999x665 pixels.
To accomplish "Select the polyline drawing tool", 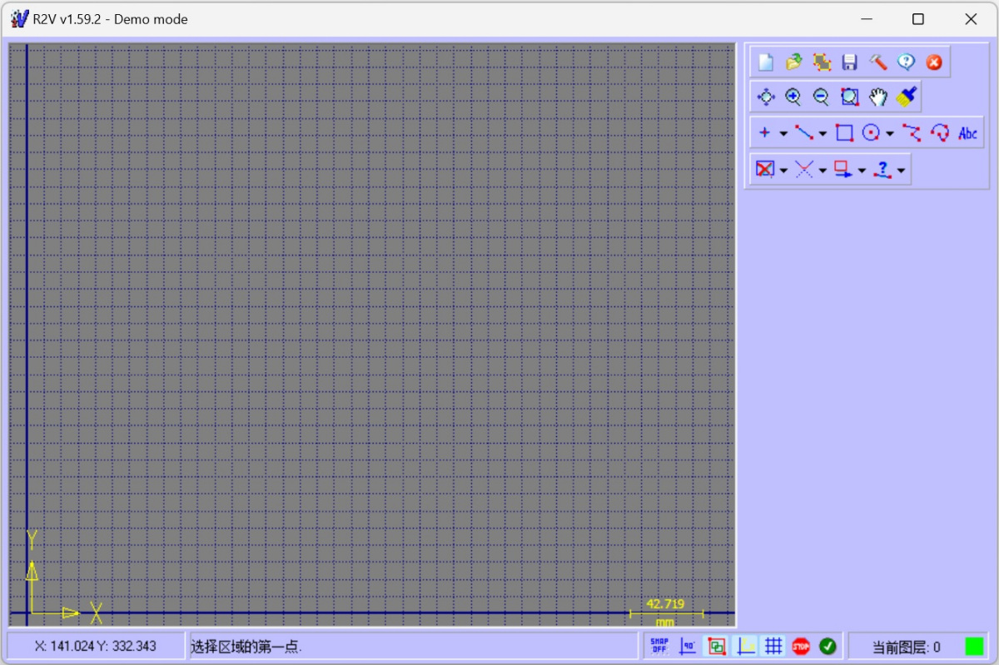I will click(x=912, y=133).
